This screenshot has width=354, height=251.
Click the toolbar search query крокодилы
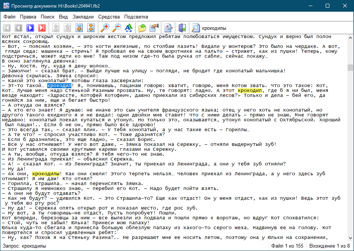point(214,28)
